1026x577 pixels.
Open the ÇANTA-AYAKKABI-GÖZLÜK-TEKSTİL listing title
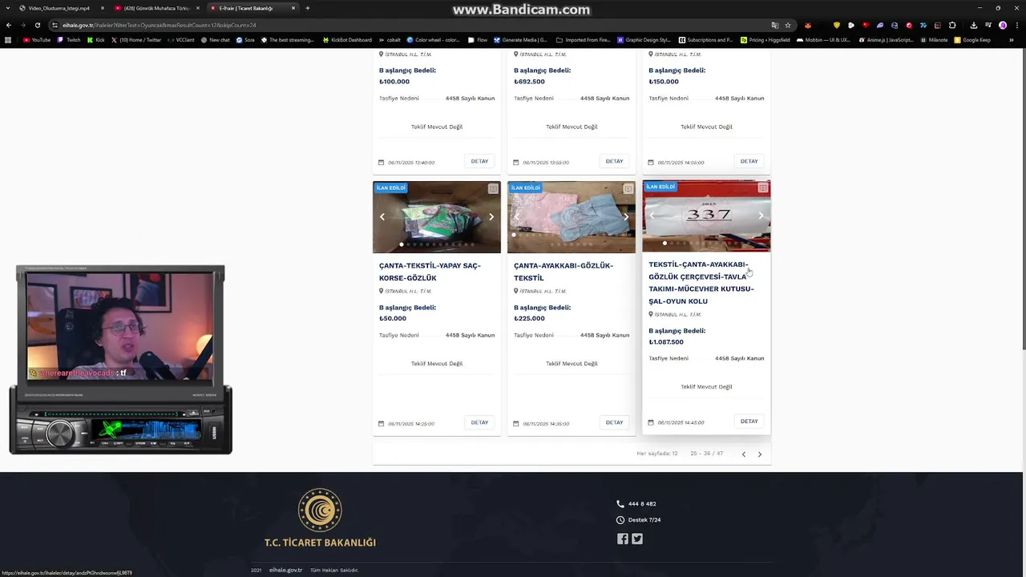[563, 272]
